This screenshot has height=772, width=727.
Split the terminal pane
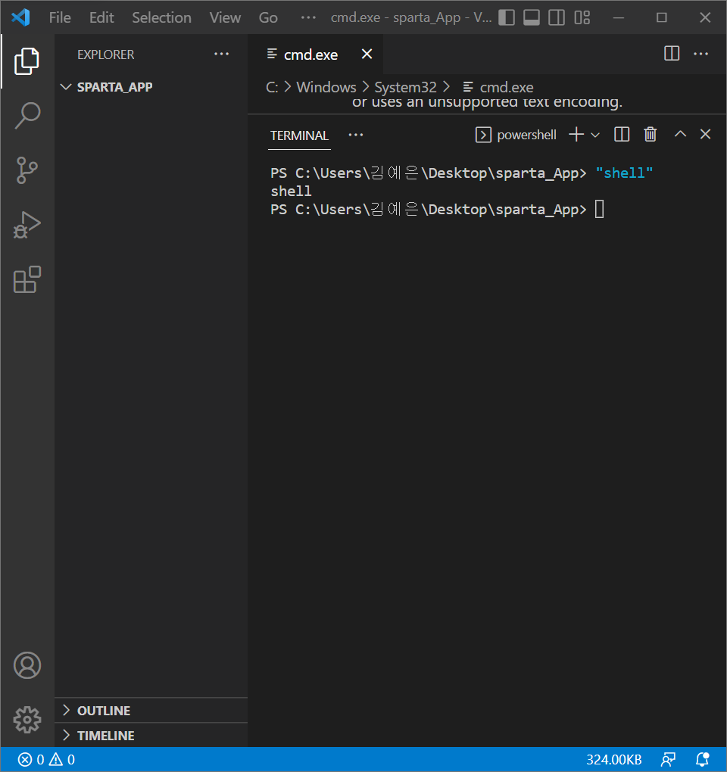coord(622,135)
